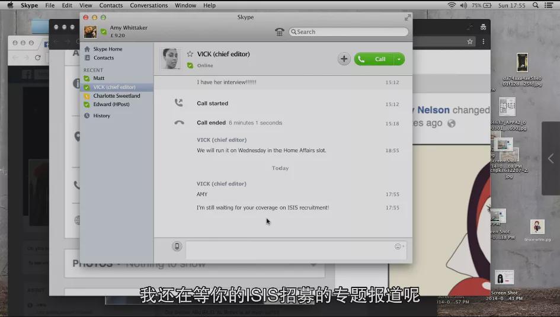The width and height of the screenshot is (560, 317).
Task: Click the Skype Home house icon
Action: (87, 49)
